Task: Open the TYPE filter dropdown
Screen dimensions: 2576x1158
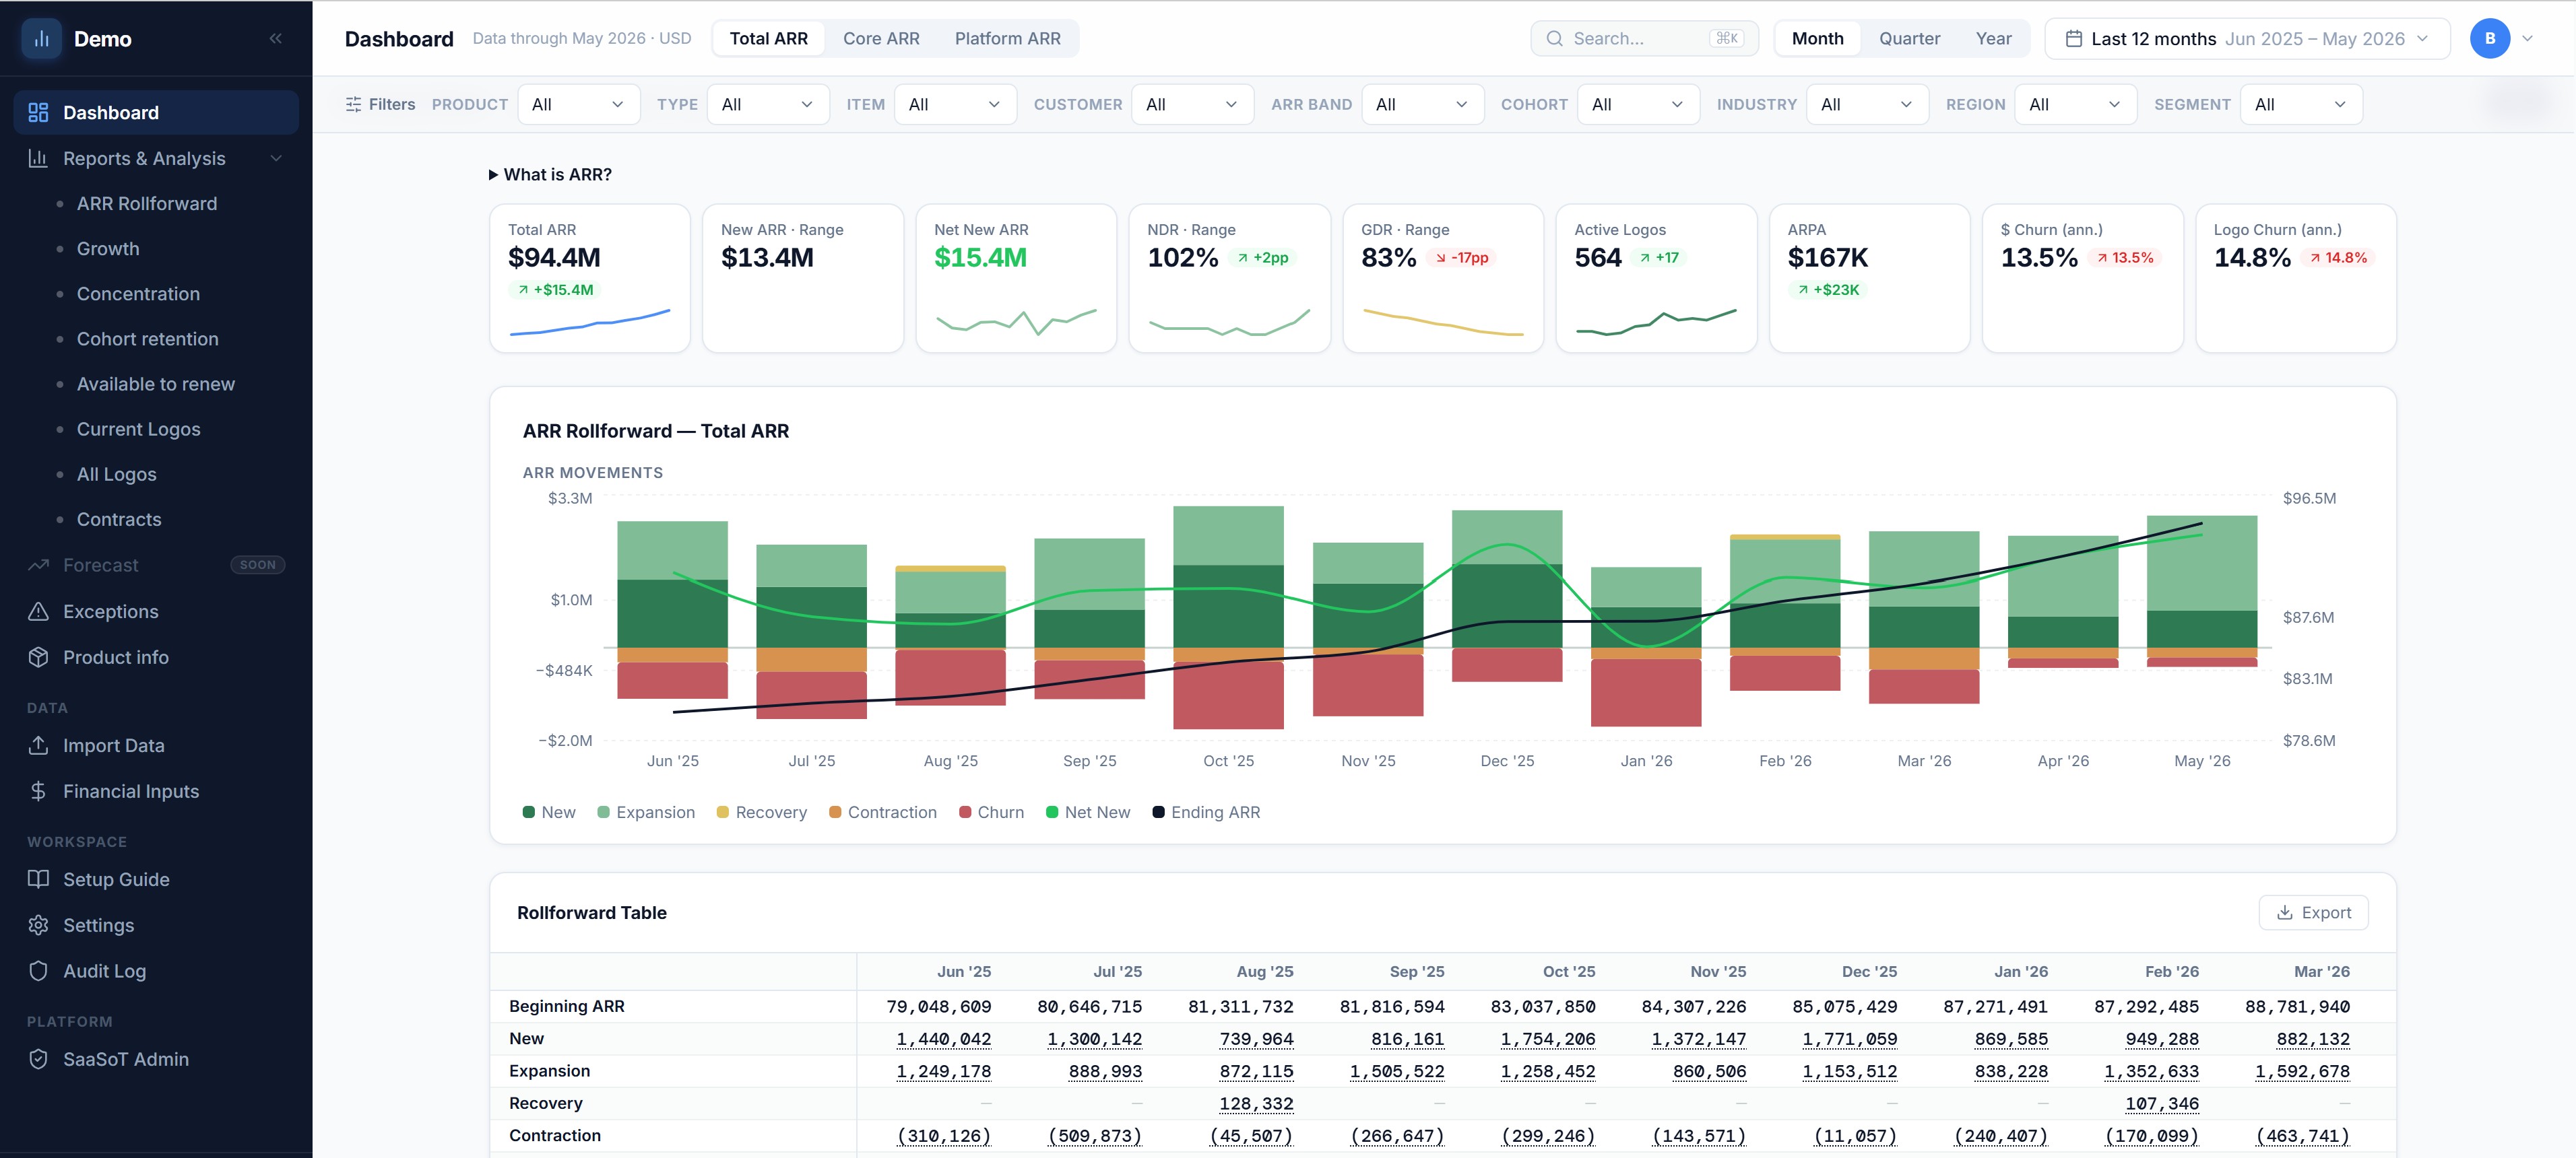Action: [x=768, y=104]
